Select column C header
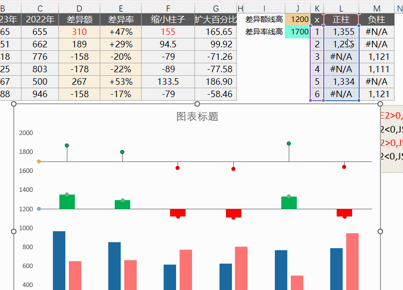 pos(40,8)
